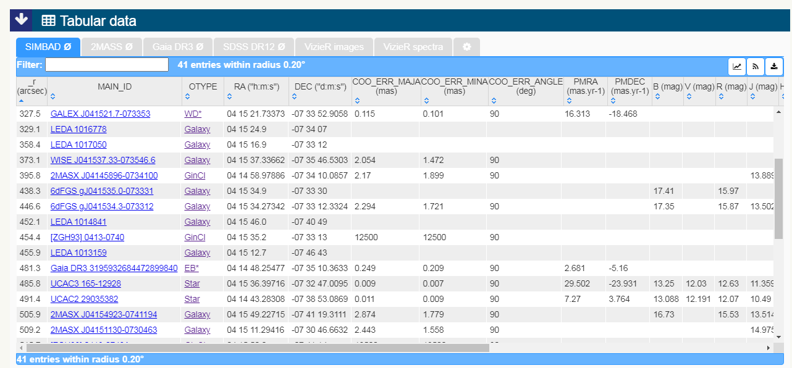Open the plot chart icon button
The height and width of the screenshot is (368, 792).
tap(737, 66)
